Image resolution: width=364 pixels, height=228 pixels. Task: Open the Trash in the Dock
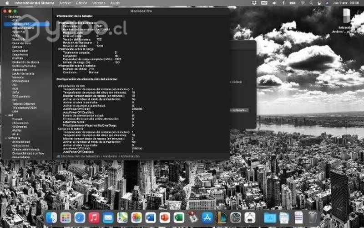313,218
